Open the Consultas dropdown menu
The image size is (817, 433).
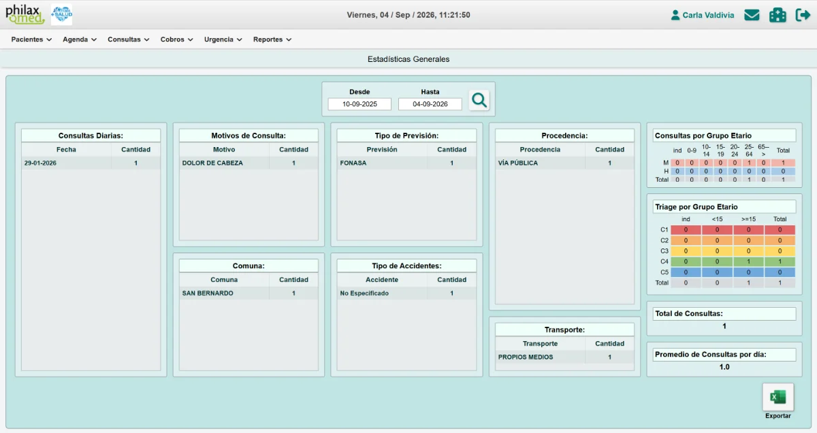coord(129,39)
